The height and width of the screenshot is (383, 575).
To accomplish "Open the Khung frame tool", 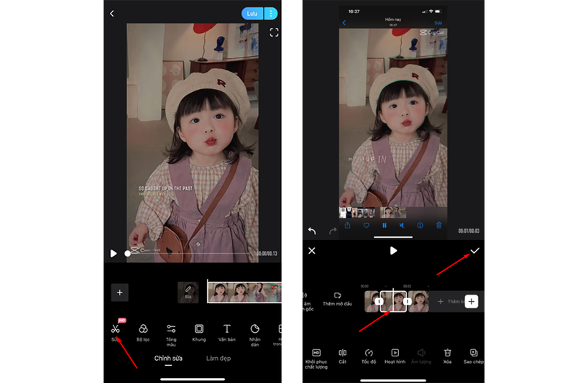I will tap(199, 333).
